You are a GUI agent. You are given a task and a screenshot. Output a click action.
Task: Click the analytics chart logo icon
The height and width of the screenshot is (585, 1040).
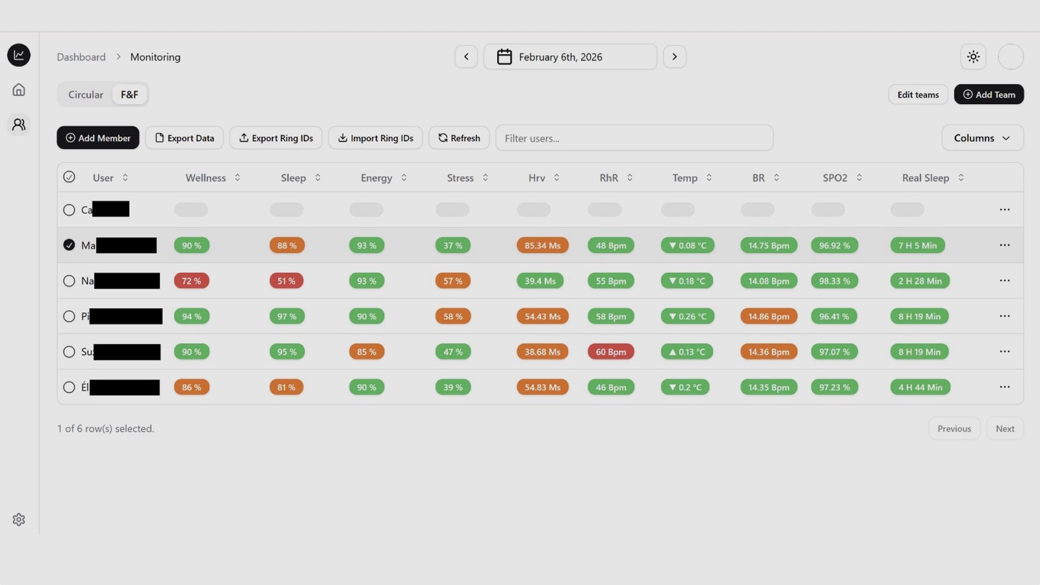(19, 55)
